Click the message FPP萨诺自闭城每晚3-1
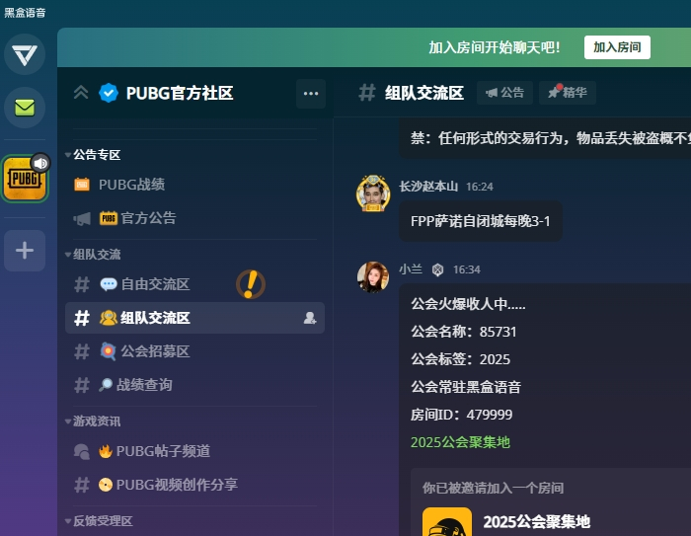The image size is (691, 536). [481, 221]
